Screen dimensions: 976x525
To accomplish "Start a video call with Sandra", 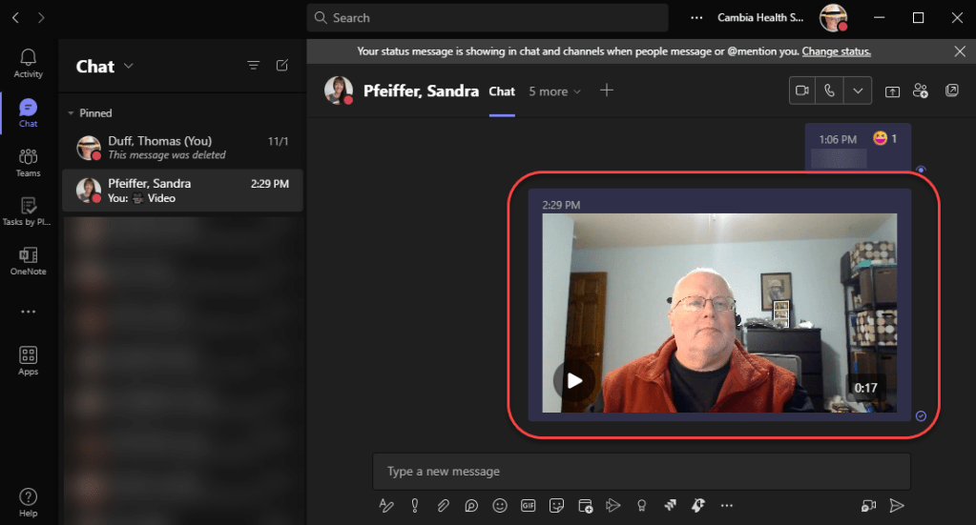I will pos(802,91).
